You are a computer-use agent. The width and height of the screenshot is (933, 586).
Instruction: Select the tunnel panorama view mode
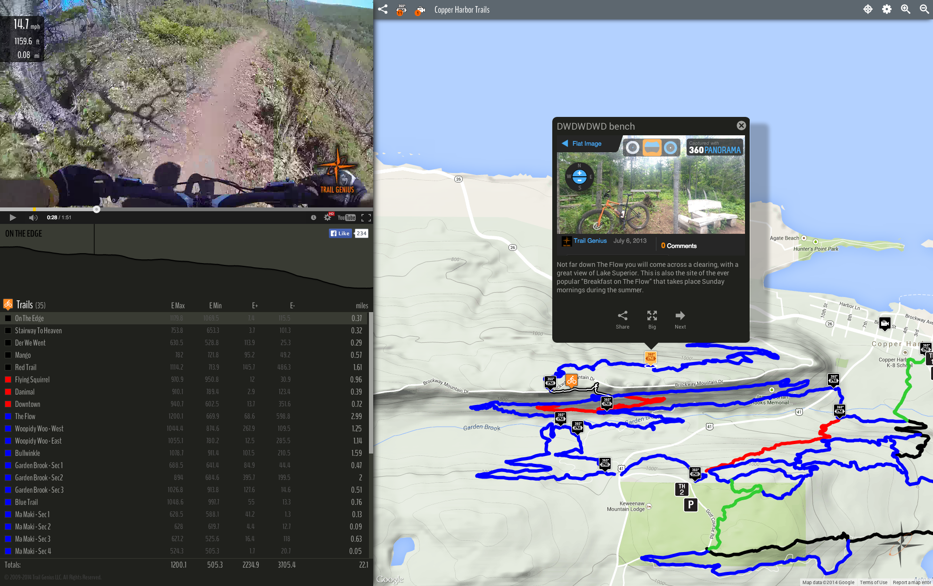coord(671,148)
